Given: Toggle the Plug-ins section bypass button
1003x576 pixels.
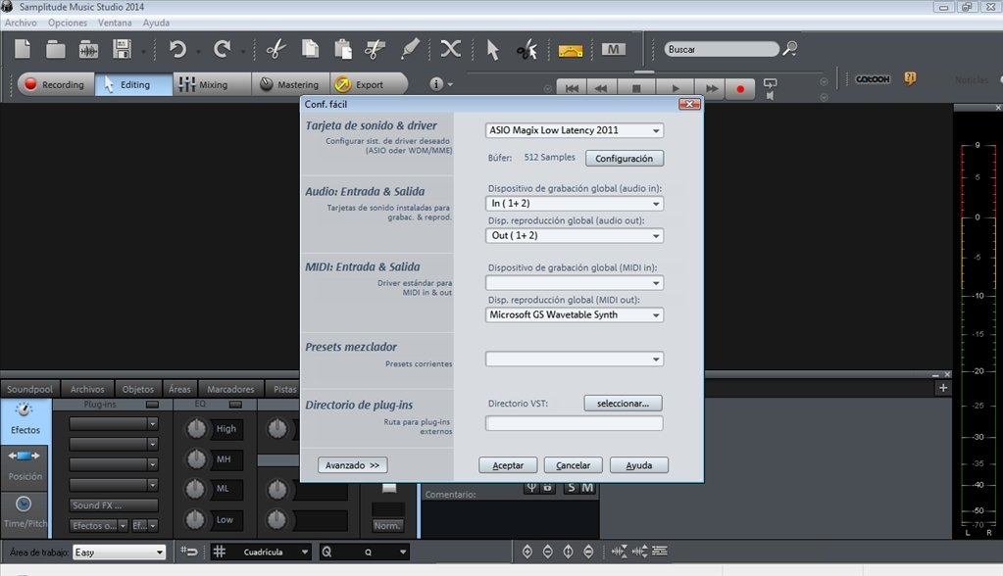Looking at the screenshot, I should [152, 404].
